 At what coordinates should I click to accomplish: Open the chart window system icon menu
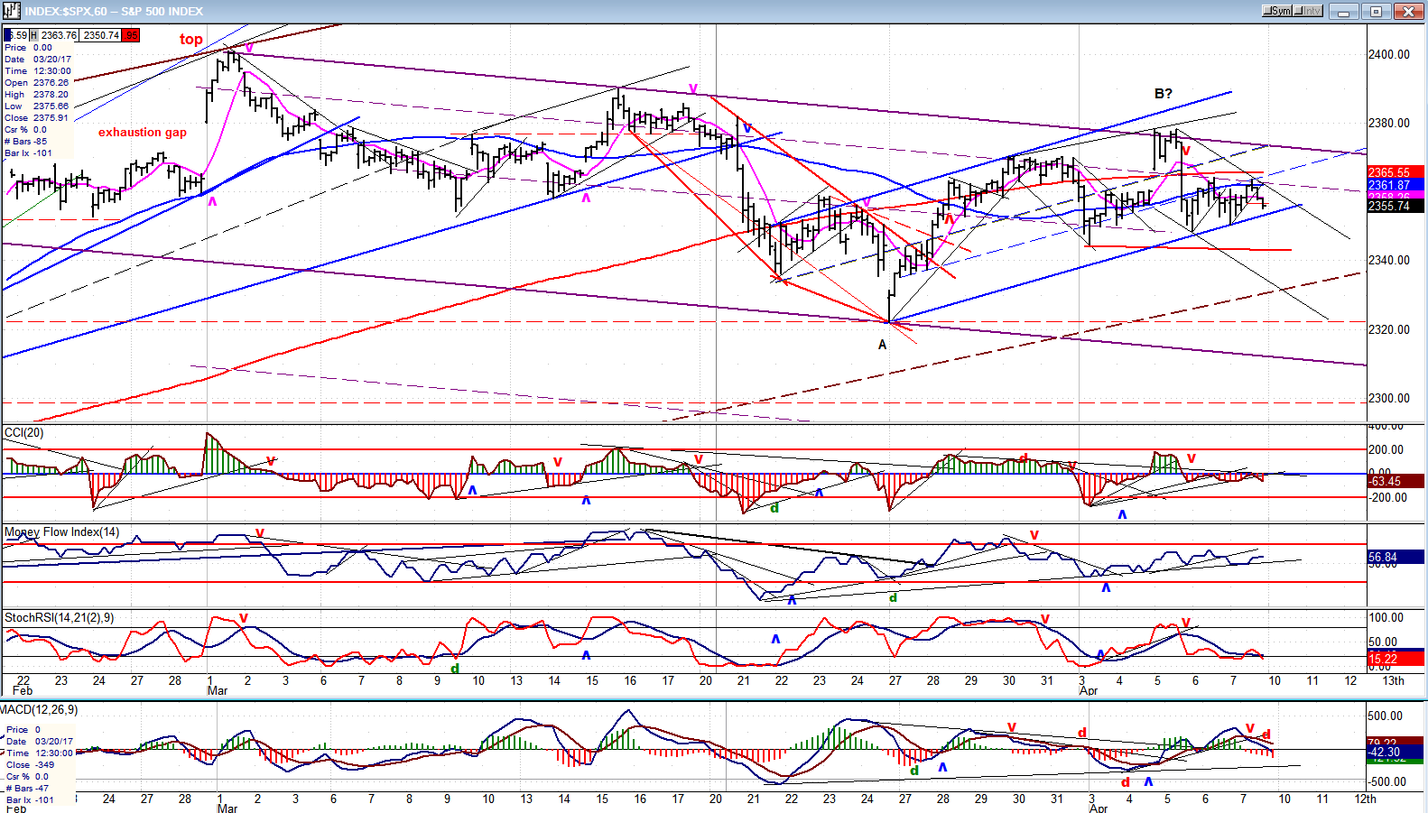[x=12, y=11]
